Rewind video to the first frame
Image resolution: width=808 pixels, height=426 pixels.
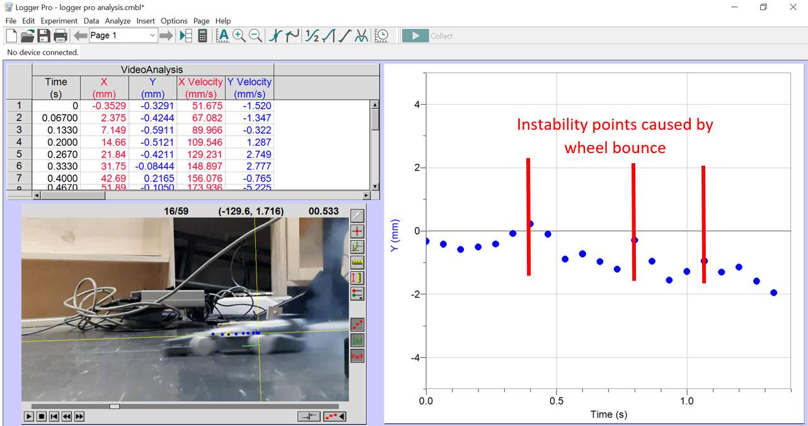54,417
